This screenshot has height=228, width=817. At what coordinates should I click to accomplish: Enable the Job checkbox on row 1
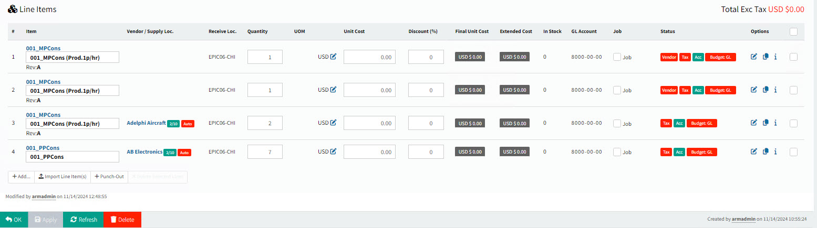pyautogui.click(x=617, y=57)
